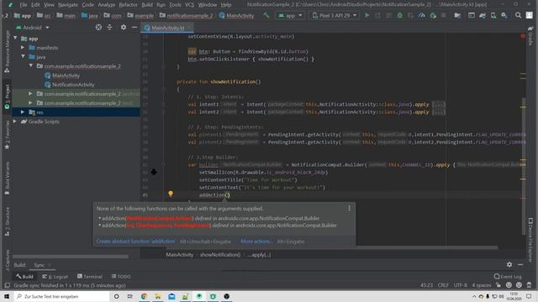
Task: Toggle the Event Log tool window
Action: 507,276
